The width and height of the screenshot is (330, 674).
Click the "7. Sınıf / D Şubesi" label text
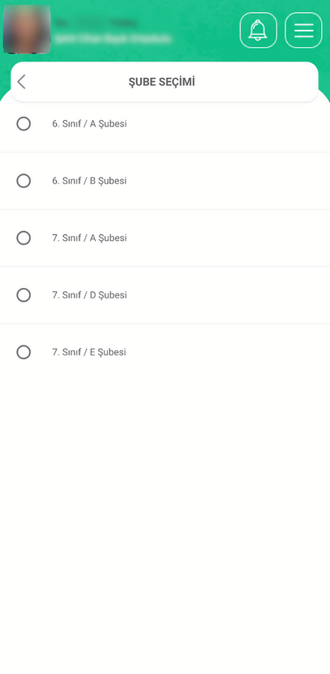coord(89,295)
